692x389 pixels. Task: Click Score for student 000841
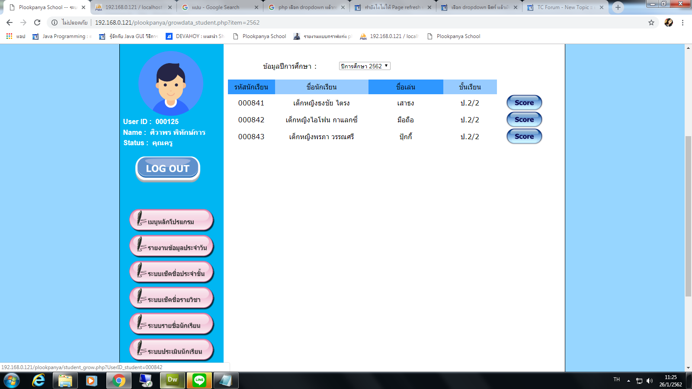(524, 103)
